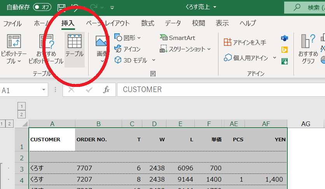
Task: Toggle the AutoSave switch
Action: tap(42, 7)
